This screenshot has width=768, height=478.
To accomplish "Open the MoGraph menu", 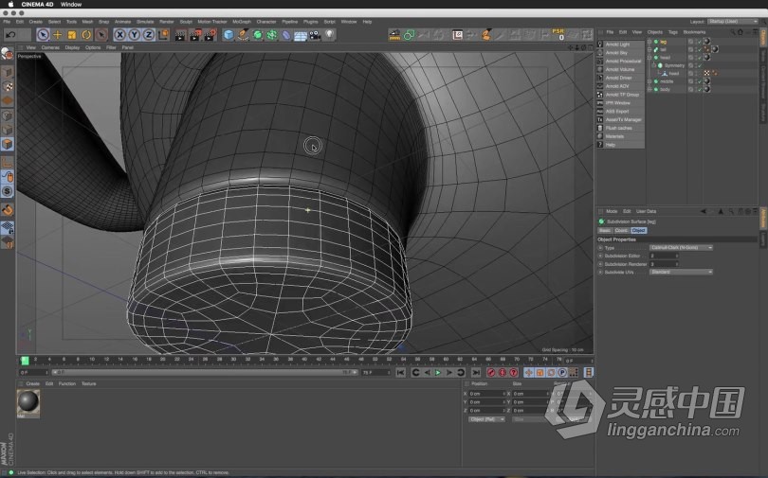I will [x=242, y=22].
